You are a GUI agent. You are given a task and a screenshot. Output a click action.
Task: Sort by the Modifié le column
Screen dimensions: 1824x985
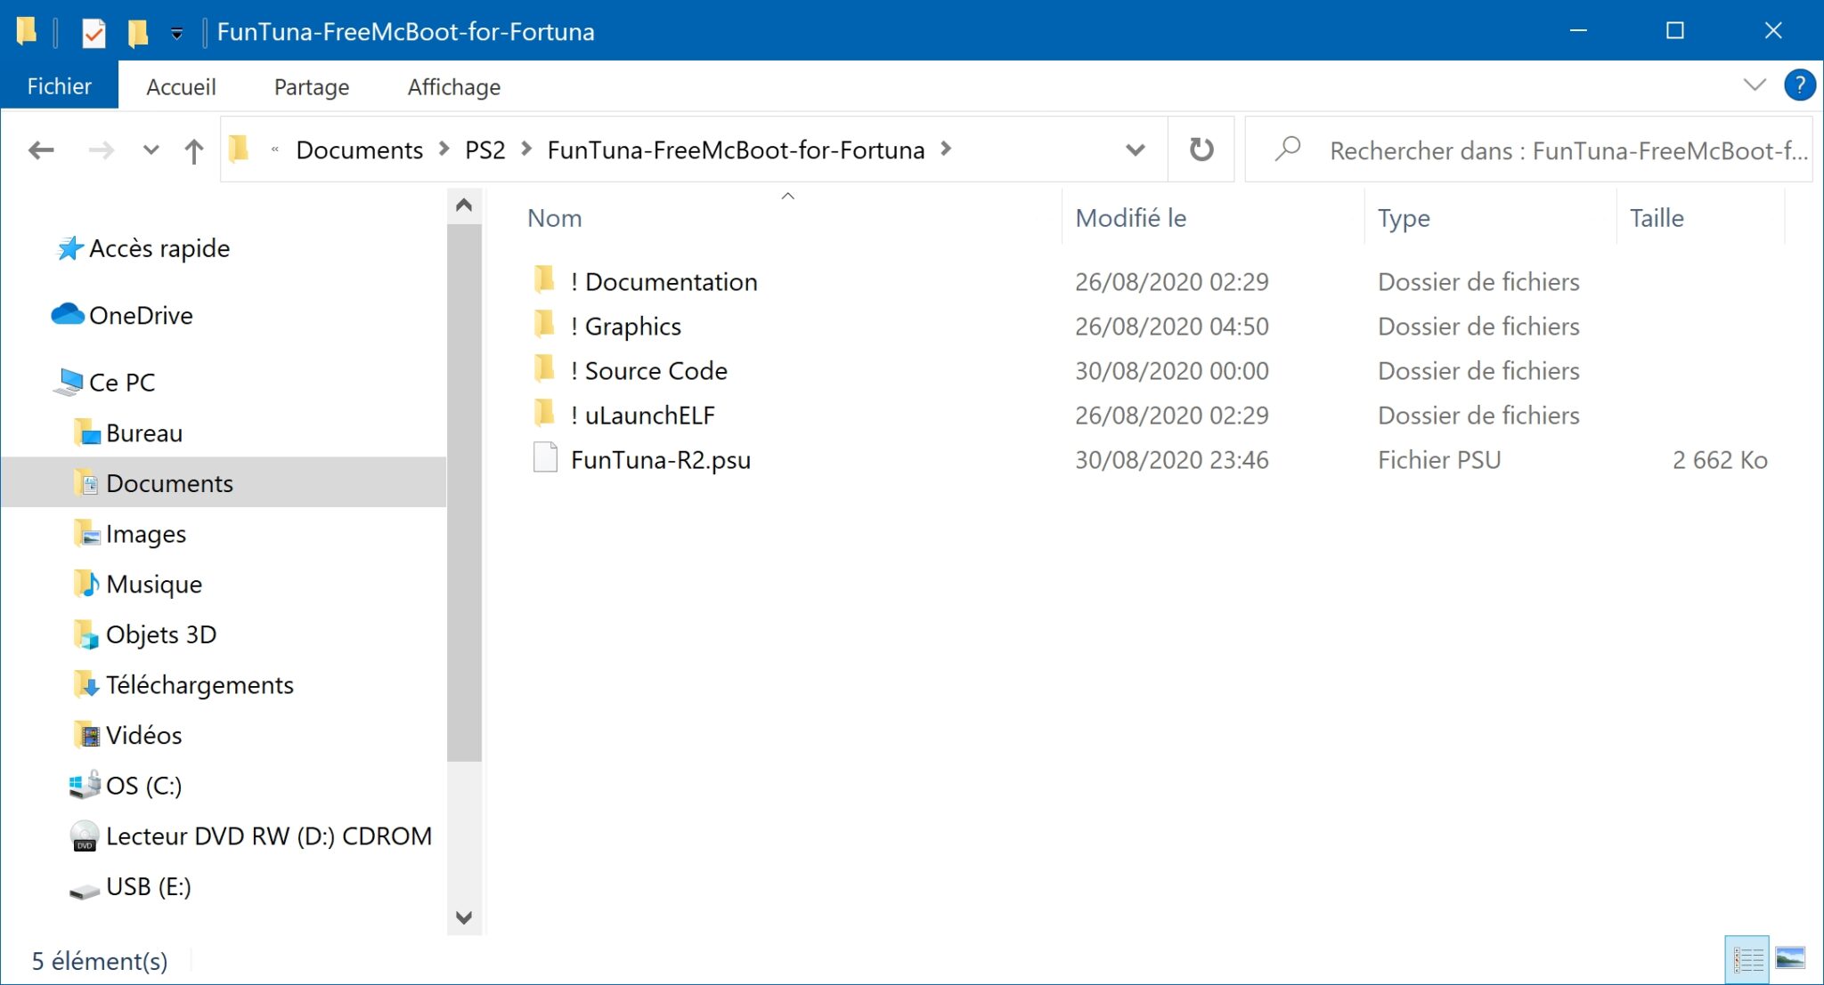pos(1130,218)
